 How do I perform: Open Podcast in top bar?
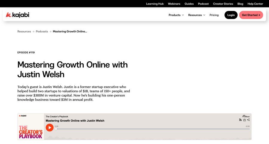203,4
